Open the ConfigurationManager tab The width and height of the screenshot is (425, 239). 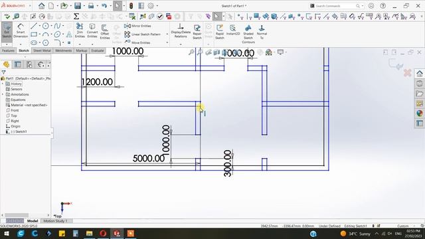pos(29,64)
